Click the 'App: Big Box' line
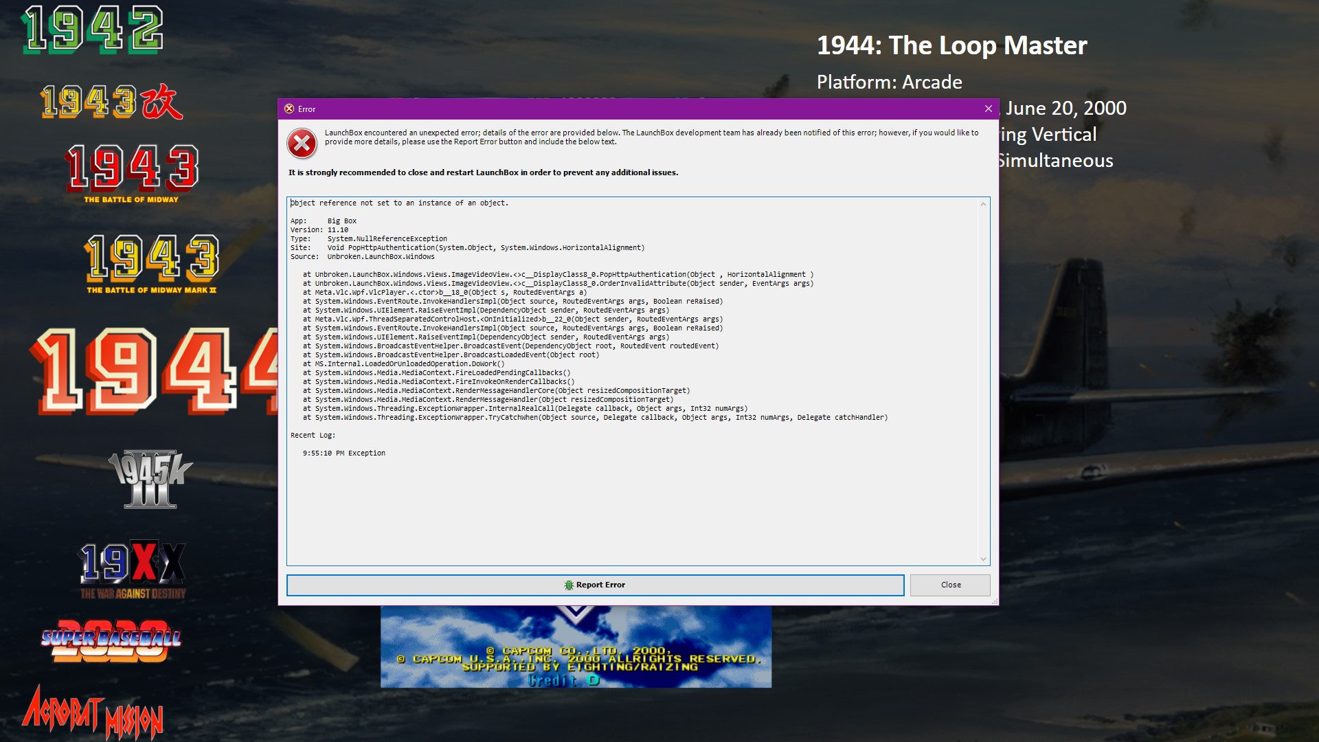Image resolution: width=1319 pixels, height=742 pixels. pos(324,221)
